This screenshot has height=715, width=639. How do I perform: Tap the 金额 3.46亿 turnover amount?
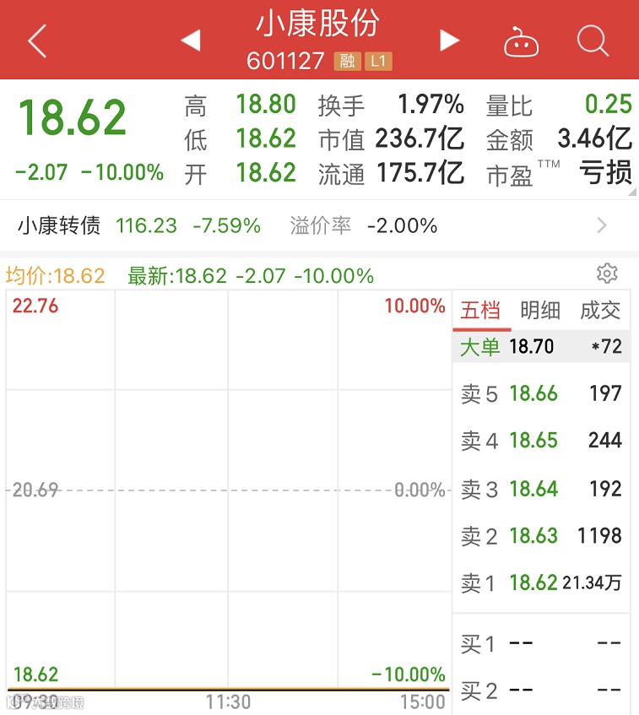(595, 138)
